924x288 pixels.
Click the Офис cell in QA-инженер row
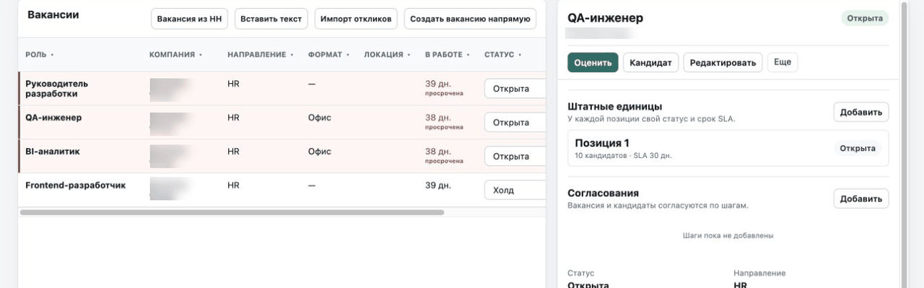(320, 118)
